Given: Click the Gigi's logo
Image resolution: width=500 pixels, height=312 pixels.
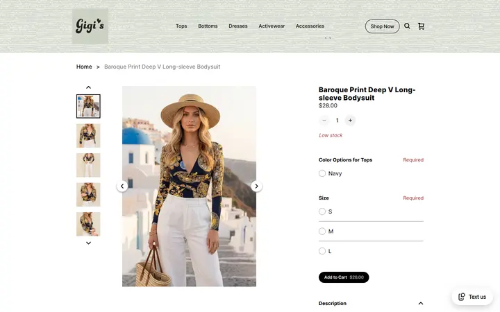Looking at the screenshot, I should tap(90, 26).
